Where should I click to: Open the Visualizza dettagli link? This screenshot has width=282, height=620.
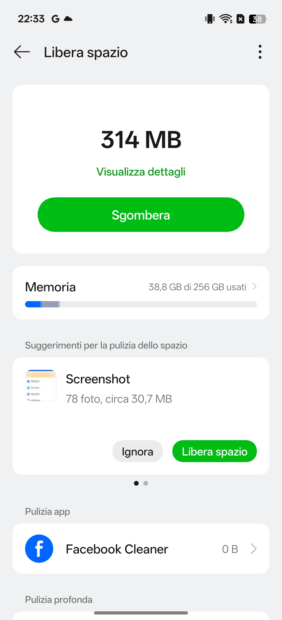[x=141, y=172]
